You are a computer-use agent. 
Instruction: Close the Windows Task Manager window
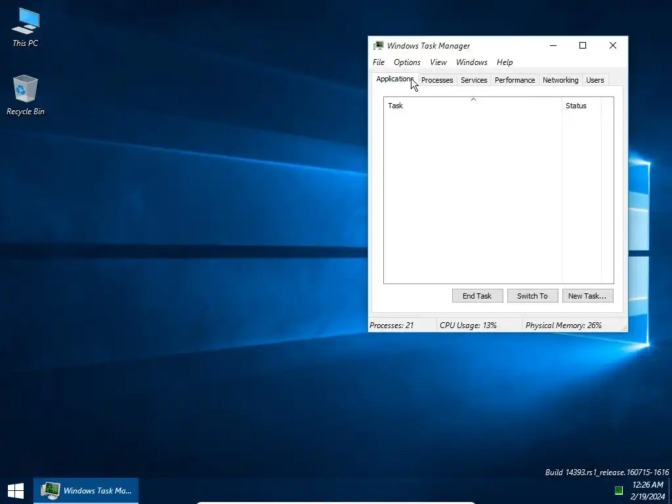point(613,45)
